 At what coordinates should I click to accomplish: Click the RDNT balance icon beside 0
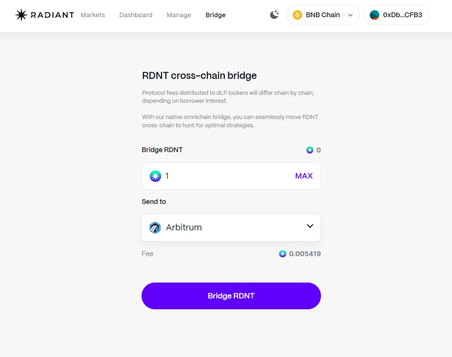click(310, 150)
